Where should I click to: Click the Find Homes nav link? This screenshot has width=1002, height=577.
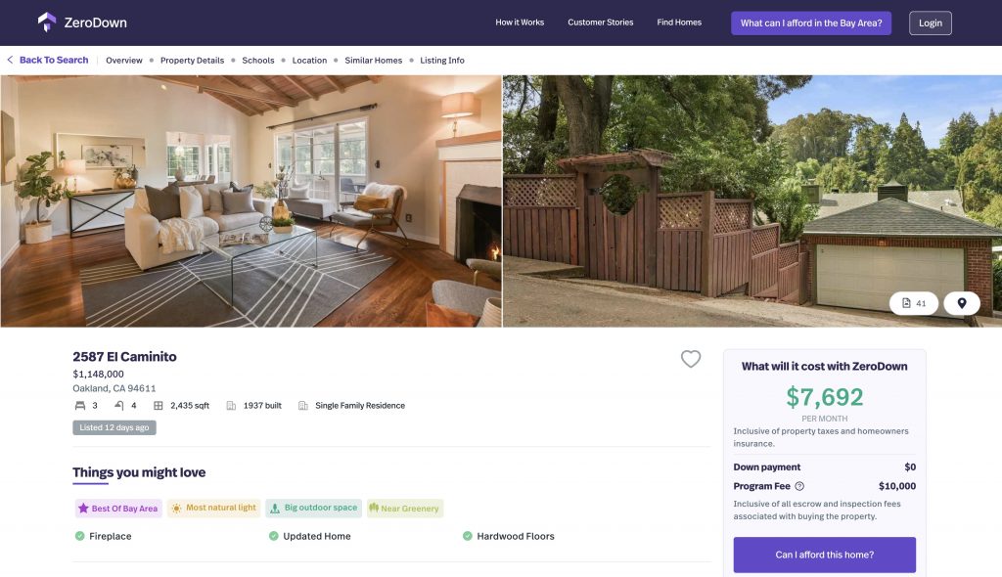point(679,22)
